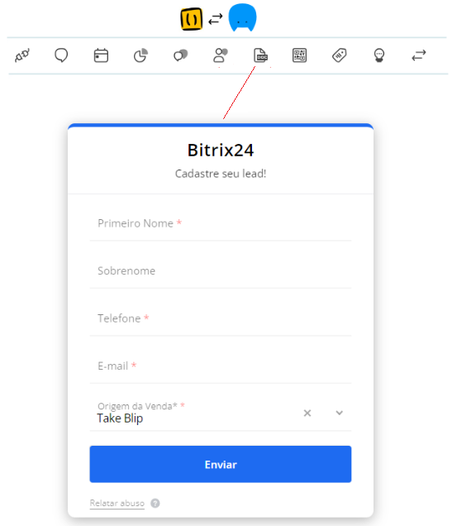This screenshot has height=526, width=457.
Task: Open the Relatar abuso link
Action: point(117,503)
